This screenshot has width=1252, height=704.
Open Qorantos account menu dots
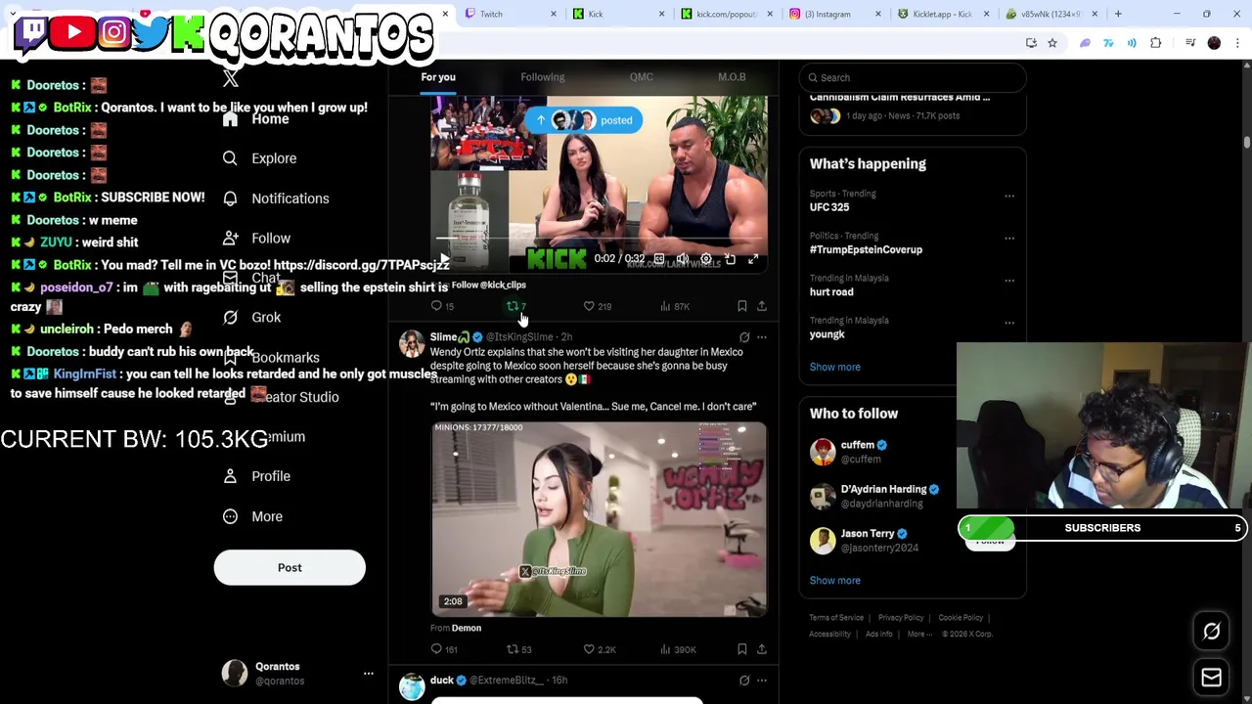coord(369,674)
